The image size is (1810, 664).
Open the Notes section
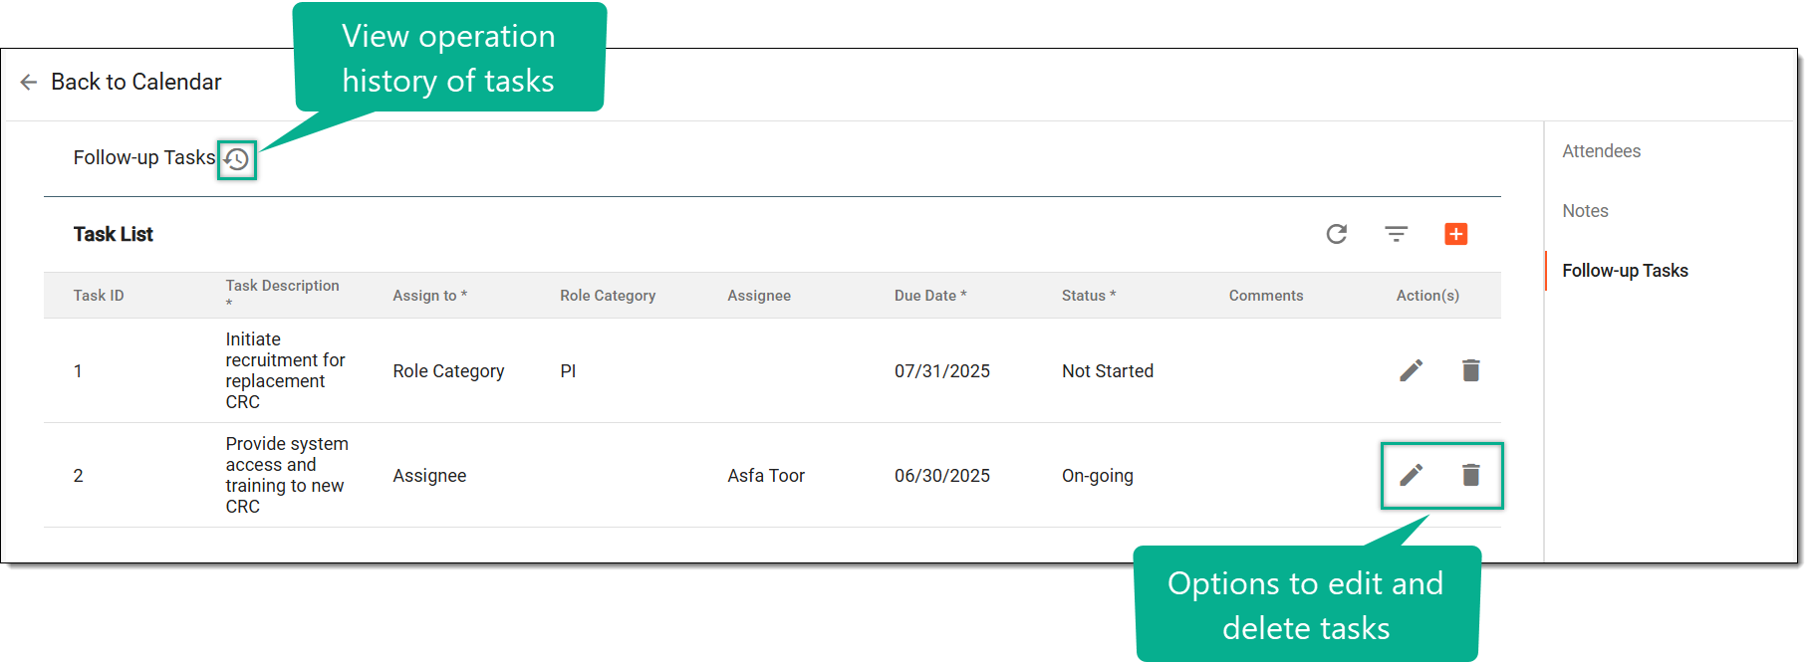(x=1586, y=211)
